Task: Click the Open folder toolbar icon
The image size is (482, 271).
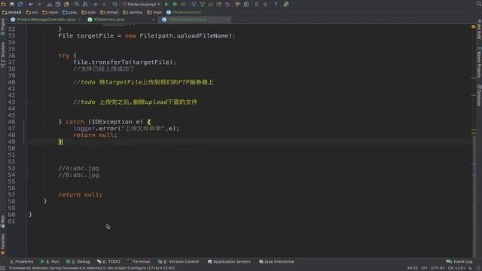Action: (3, 5)
